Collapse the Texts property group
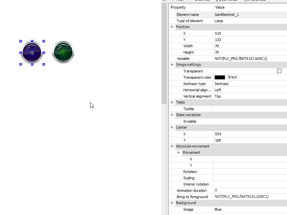 (172, 102)
